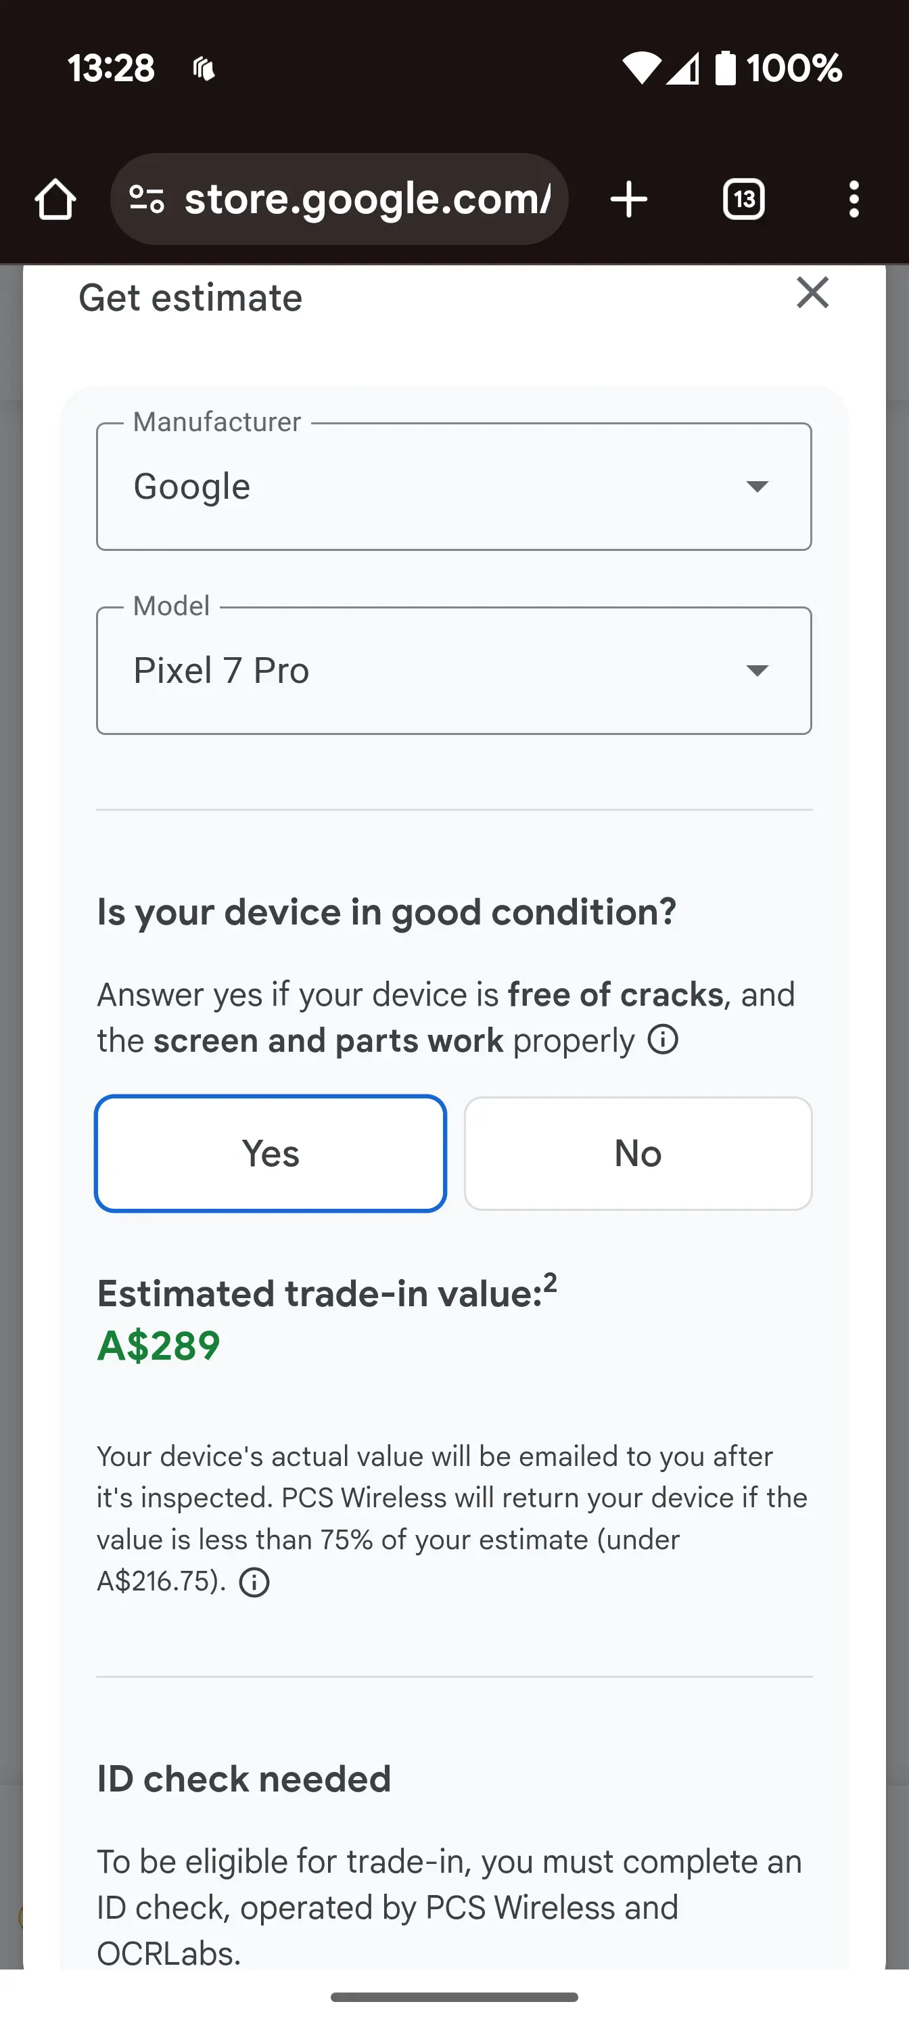Open a new tab with plus icon
Image resolution: width=909 pixels, height=2025 pixels.
click(628, 200)
